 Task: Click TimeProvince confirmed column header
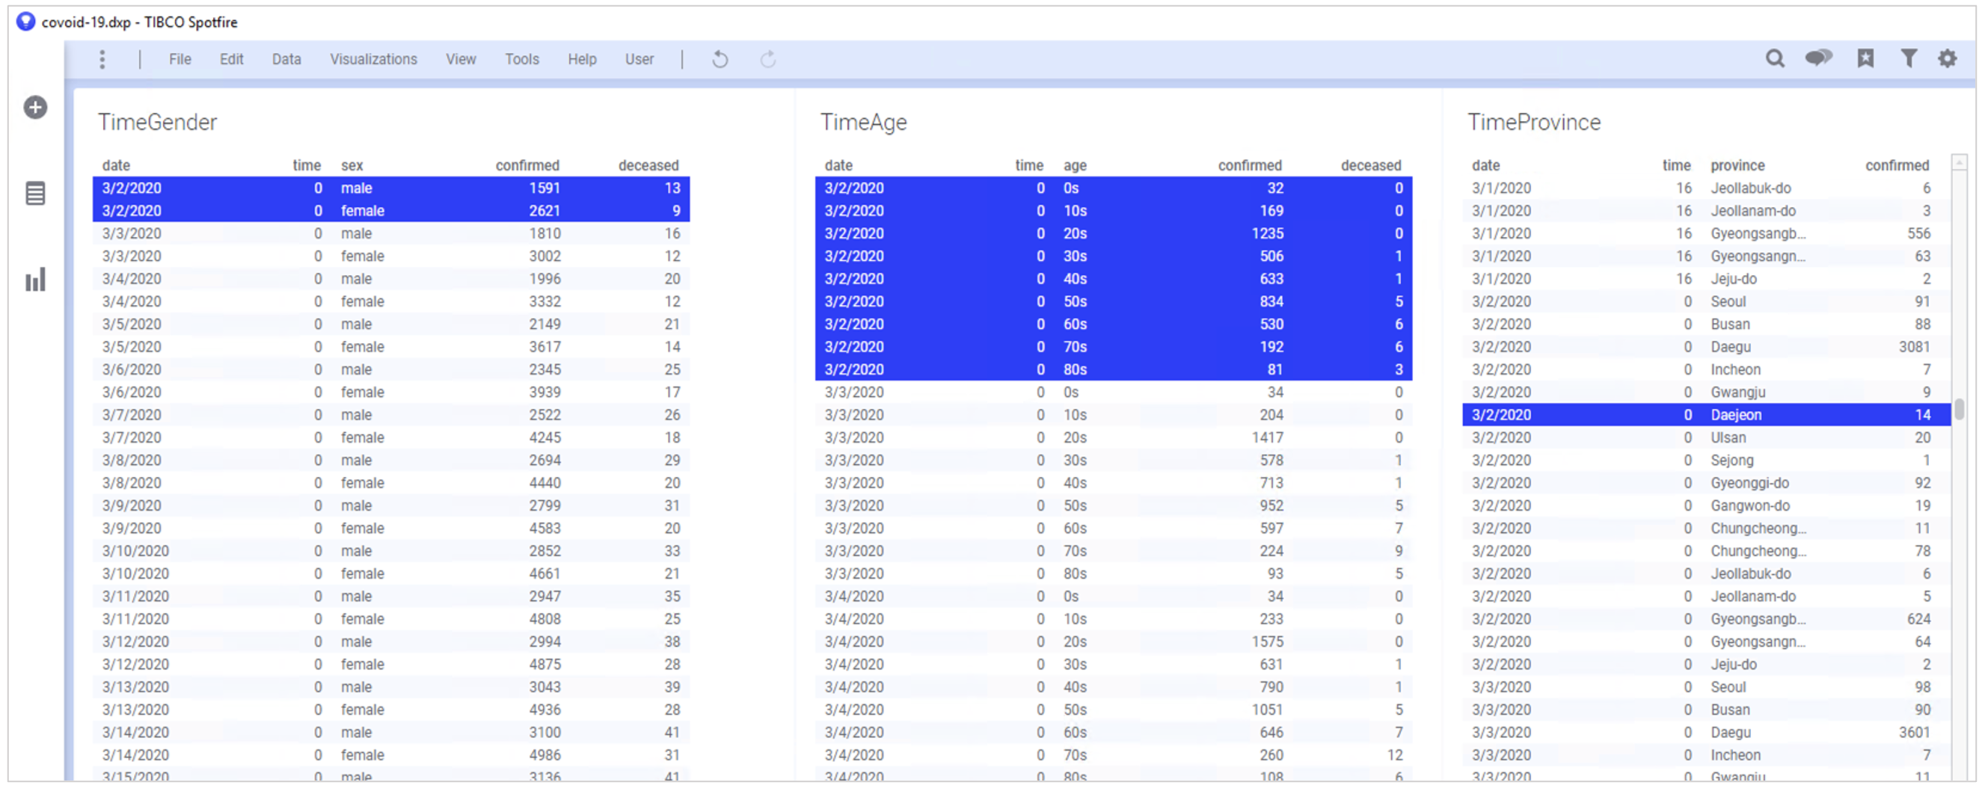point(1897,165)
